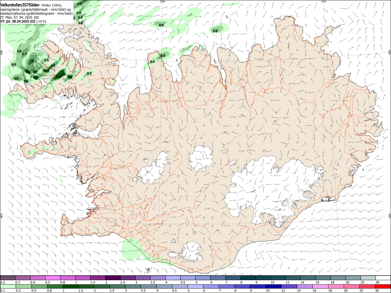Pick the pale grey swatch labeled 25, upper row
391x293 pixels.
[368, 278]
